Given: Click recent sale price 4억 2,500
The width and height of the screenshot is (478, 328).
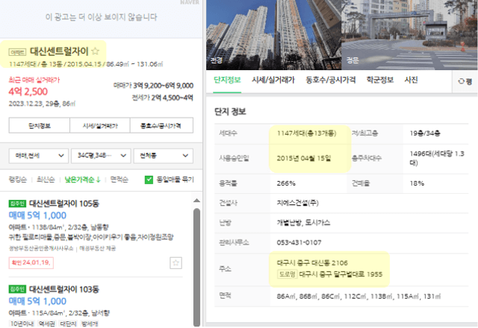Looking at the screenshot, I should tap(28, 91).
